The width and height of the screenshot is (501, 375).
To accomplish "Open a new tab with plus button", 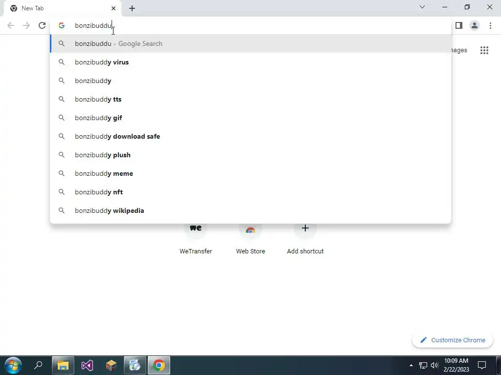I will [x=132, y=8].
